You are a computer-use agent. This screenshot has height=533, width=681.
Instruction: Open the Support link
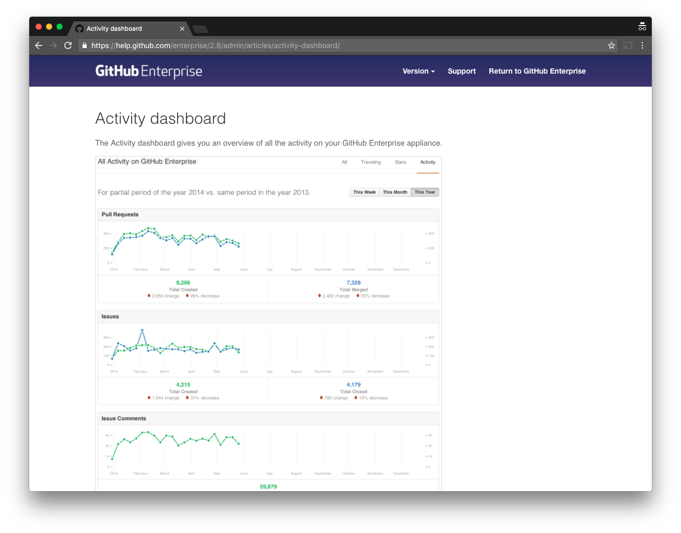462,71
